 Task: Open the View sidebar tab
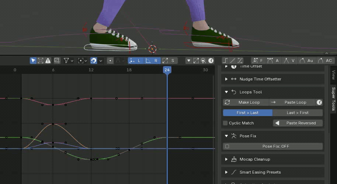[x=333, y=75]
